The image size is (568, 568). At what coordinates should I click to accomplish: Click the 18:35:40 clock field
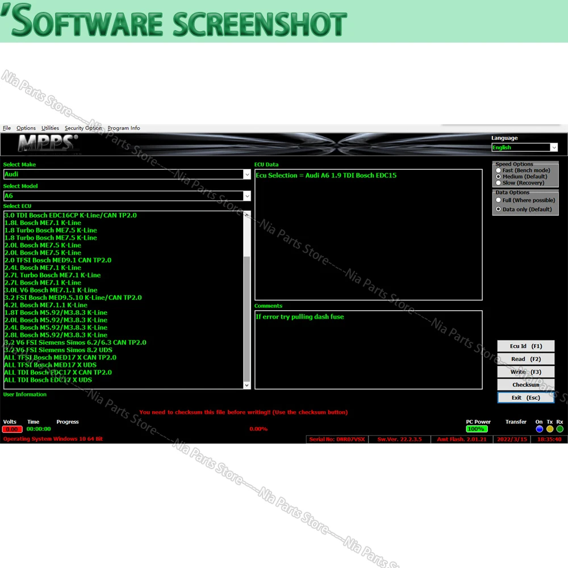pyautogui.click(x=549, y=440)
